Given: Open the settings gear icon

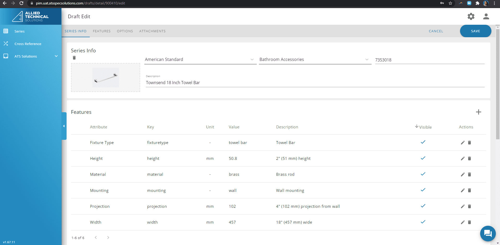Looking at the screenshot, I should [471, 16].
